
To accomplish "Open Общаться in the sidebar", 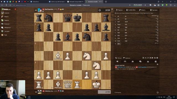I will pyautogui.click(x=6, y=28).
